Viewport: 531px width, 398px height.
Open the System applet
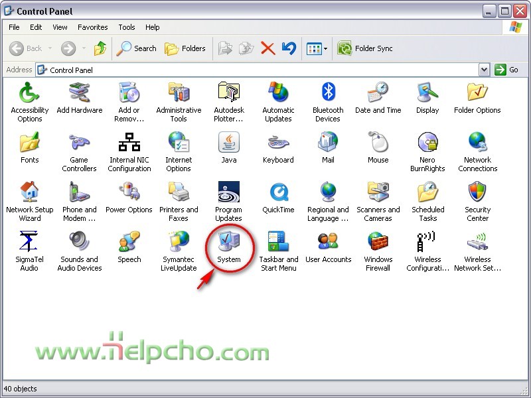point(228,247)
